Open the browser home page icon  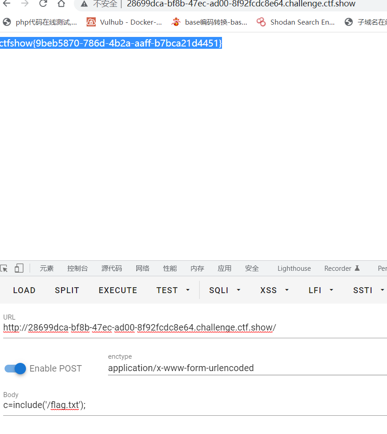[x=61, y=3]
